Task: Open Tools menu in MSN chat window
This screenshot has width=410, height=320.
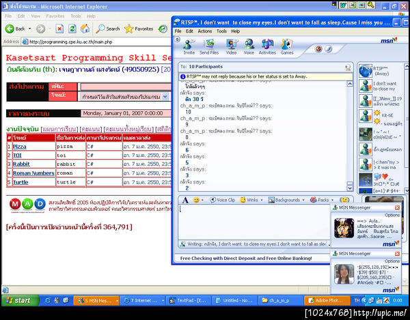Action: coord(221,31)
